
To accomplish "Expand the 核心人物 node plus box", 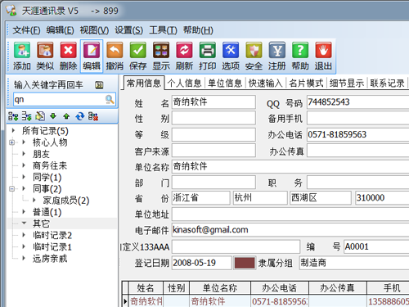I will click(x=12, y=142).
